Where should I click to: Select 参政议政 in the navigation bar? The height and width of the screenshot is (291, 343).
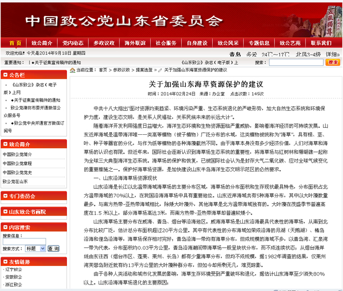click(x=104, y=43)
